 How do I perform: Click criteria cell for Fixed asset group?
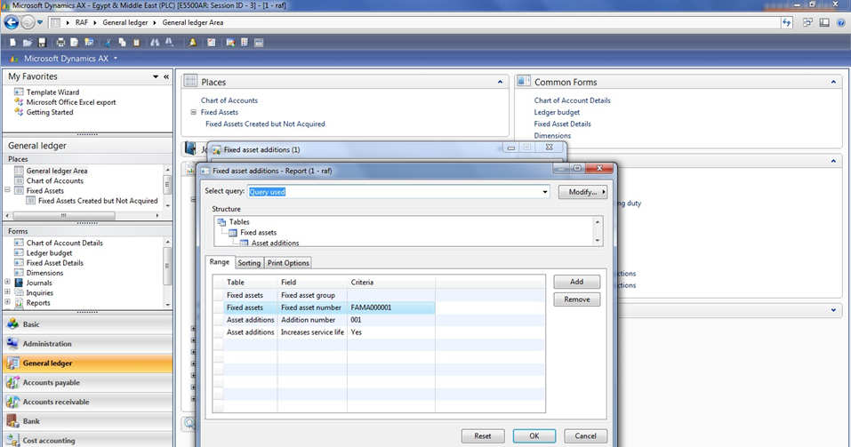390,295
